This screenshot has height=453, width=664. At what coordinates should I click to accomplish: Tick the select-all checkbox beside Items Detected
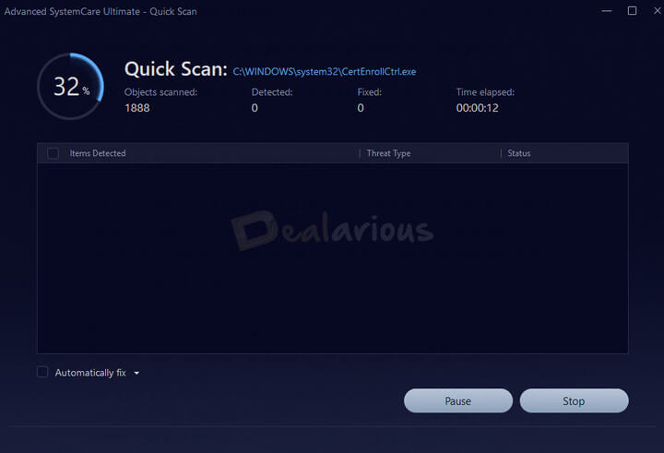coord(53,153)
